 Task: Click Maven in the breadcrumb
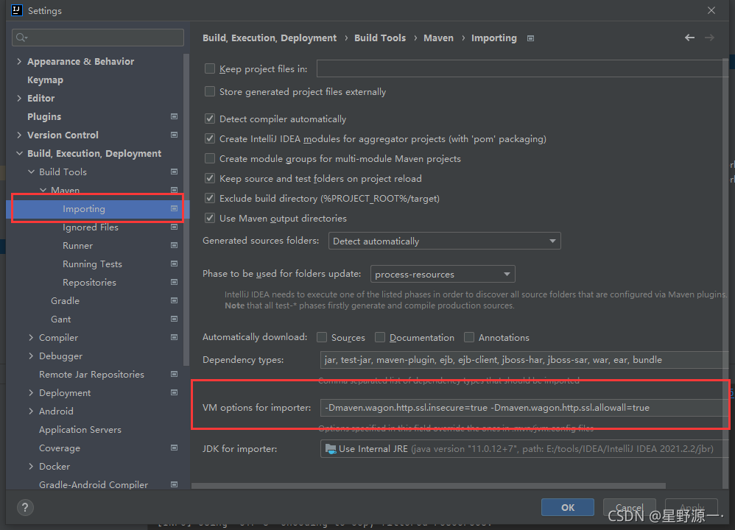click(438, 38)
